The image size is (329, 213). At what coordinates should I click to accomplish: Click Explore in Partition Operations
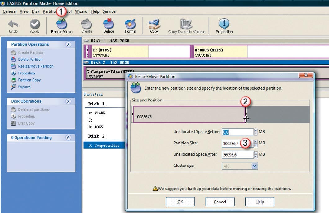[x=24, y=87]
